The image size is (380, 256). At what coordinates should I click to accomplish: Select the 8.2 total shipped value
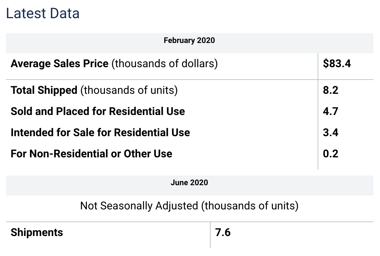coord(330,90)
